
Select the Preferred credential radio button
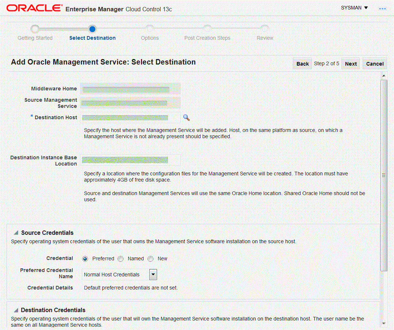[x=85, y=259]
